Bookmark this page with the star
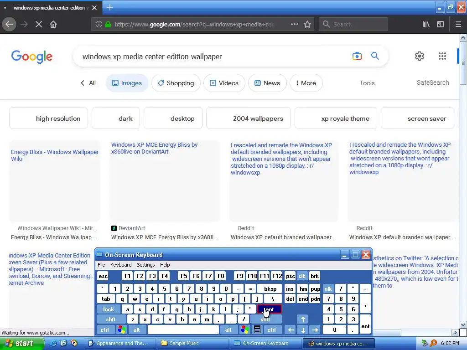467x350 pixels. (307, 24)
